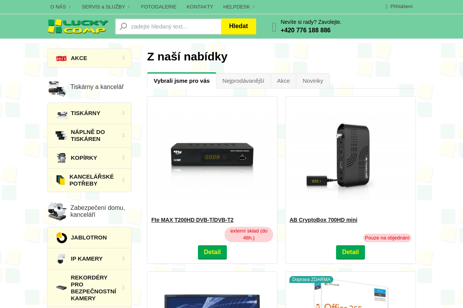Image resolution: width=463 pixels, height=308 pixels.
Task: Click the yellow Hledat search button
Action: pyautogui.click(x=238, y=26)
